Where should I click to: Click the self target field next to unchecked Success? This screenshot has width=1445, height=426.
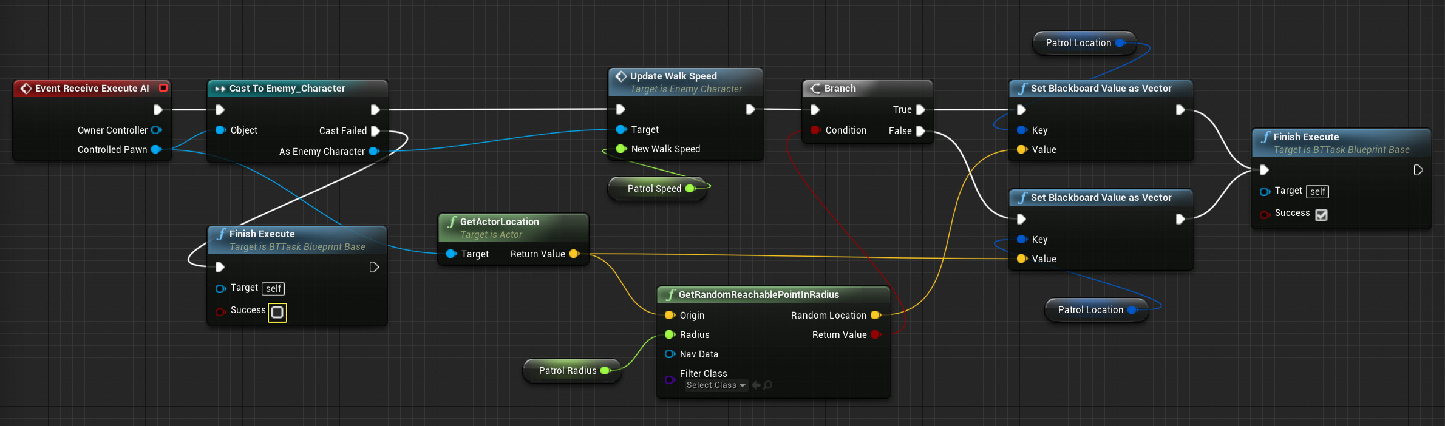click(273, 289)
